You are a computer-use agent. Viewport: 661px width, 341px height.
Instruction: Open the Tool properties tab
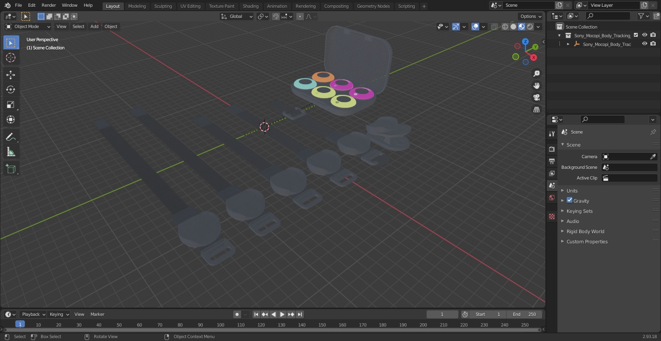point(552,134)
